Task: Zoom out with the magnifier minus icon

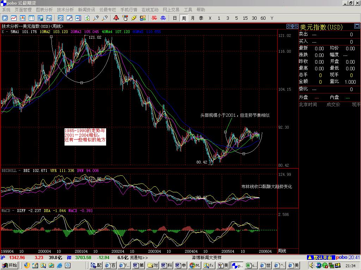Action: [105, 18]
